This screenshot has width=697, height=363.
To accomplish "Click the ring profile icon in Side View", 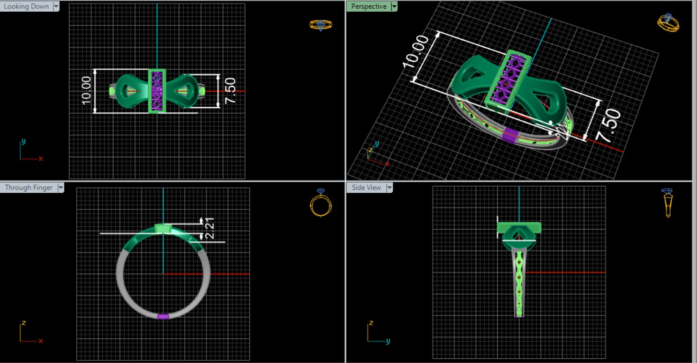I will click(667, 203).
